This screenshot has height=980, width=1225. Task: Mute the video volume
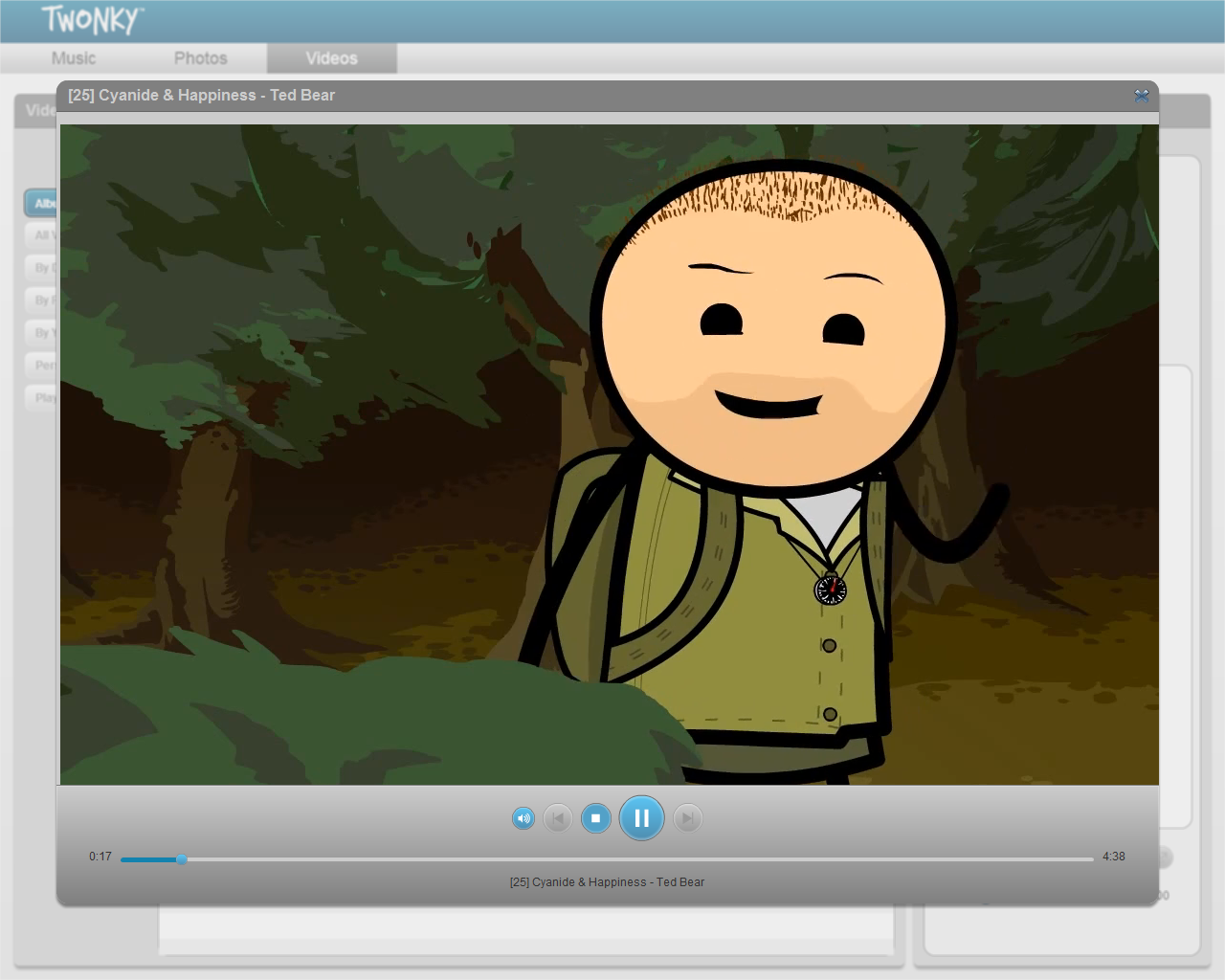pos(523,818)
